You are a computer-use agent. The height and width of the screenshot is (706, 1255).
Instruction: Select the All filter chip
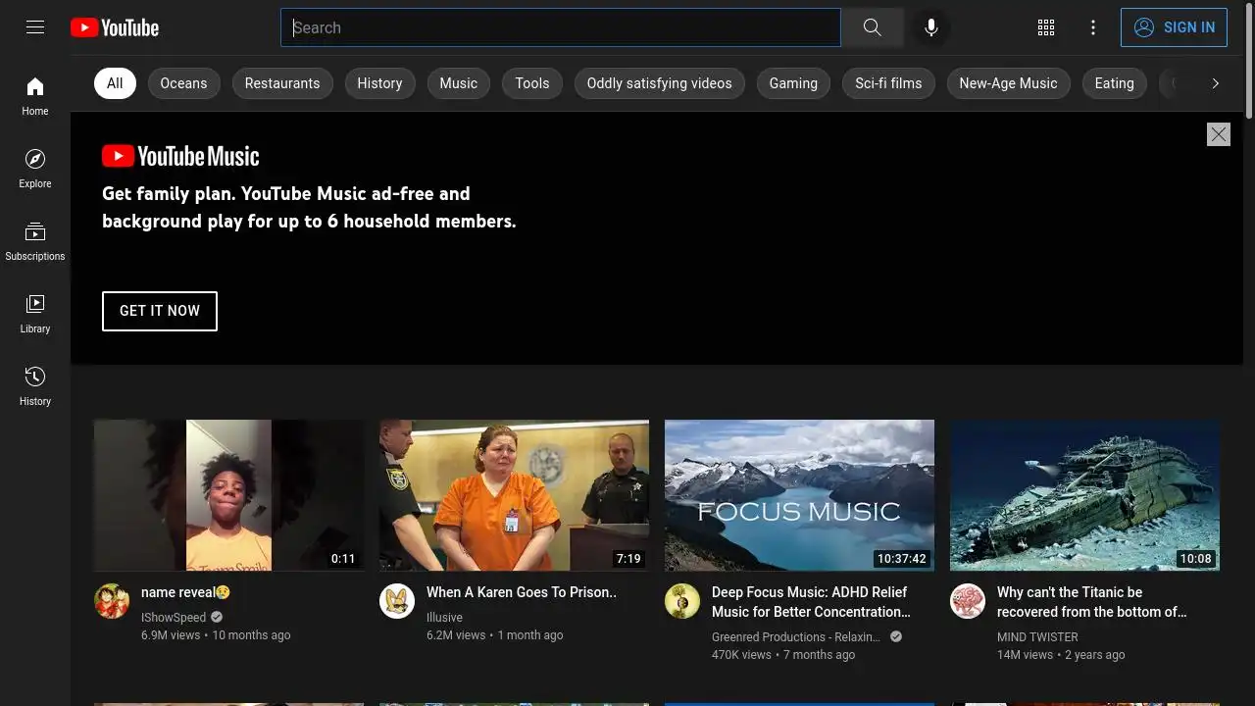pos(115,83)
